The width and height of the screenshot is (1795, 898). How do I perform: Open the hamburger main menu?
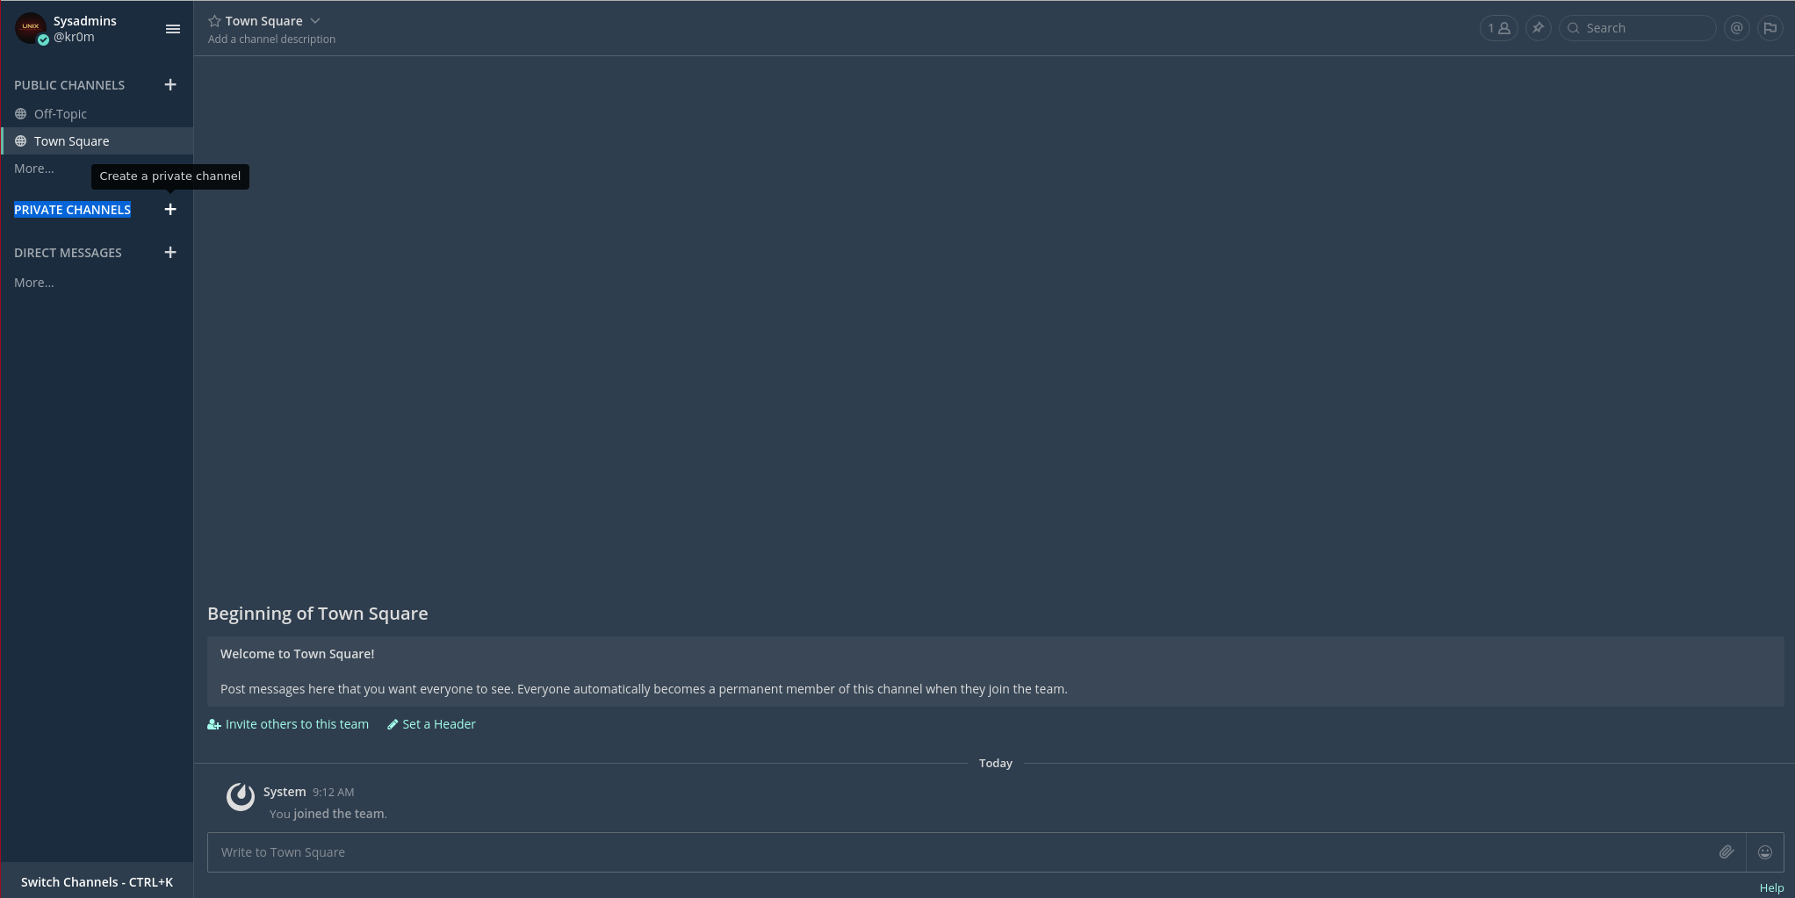coord(173,29)
